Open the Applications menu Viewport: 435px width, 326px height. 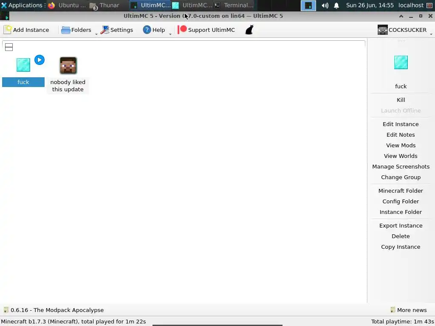[23, 5]
